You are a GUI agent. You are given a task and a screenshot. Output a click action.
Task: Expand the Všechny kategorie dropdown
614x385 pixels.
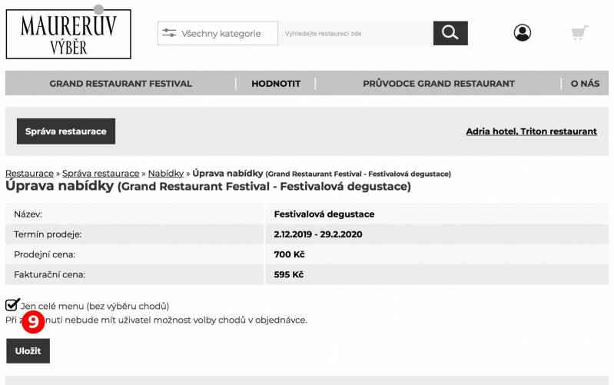click(217, 33)
